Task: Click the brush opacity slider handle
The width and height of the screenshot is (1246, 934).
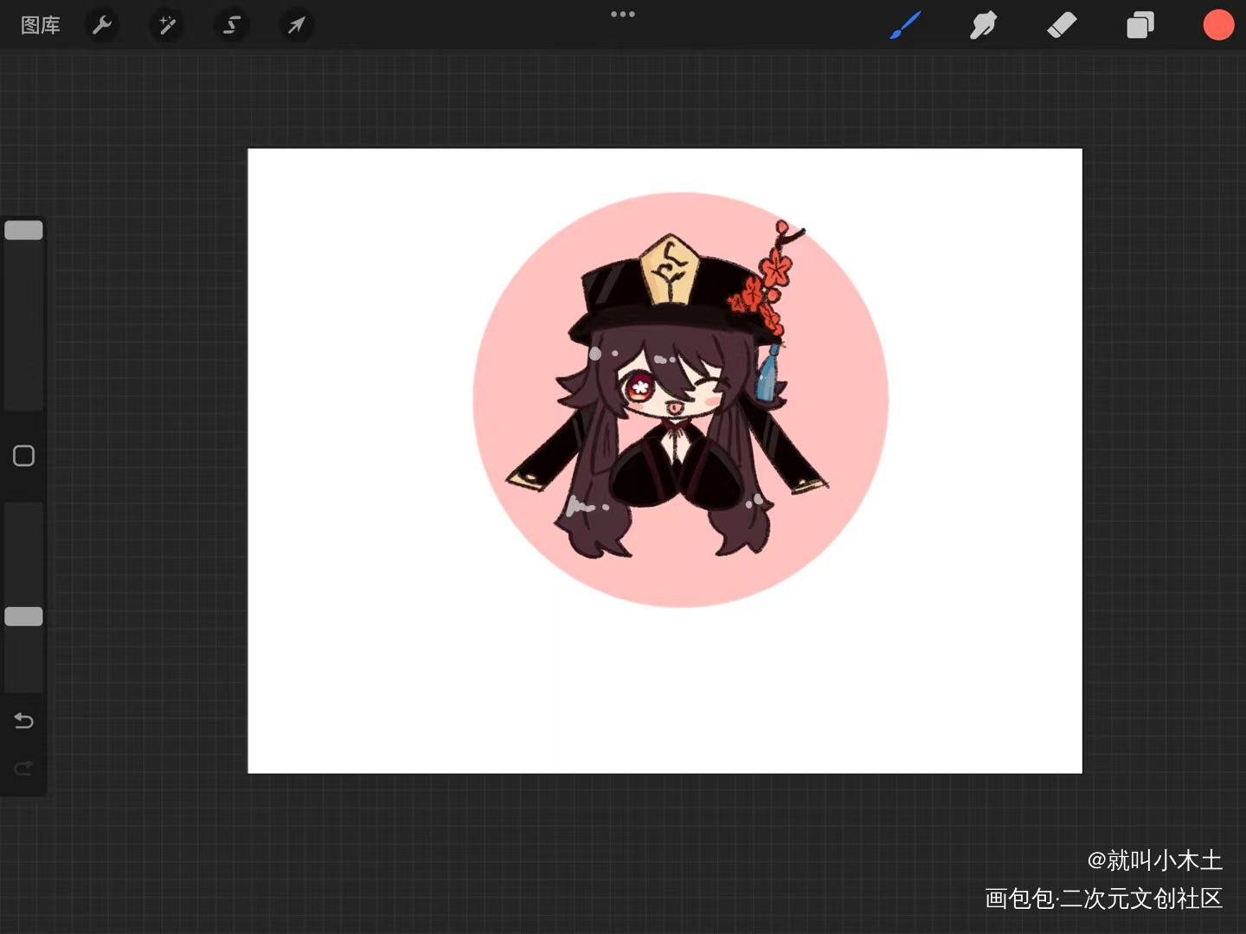Action: (23, 617)
